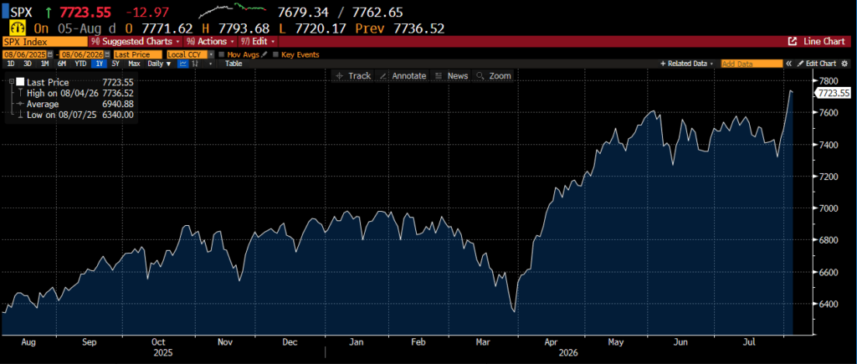Select the 5Y time range
The height and width of the screenshot is (364, 857).
[115, 64]
